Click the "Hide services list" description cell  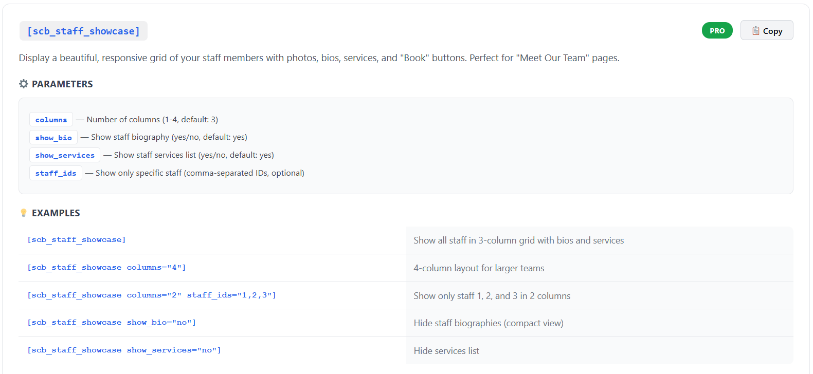(446, 351)
